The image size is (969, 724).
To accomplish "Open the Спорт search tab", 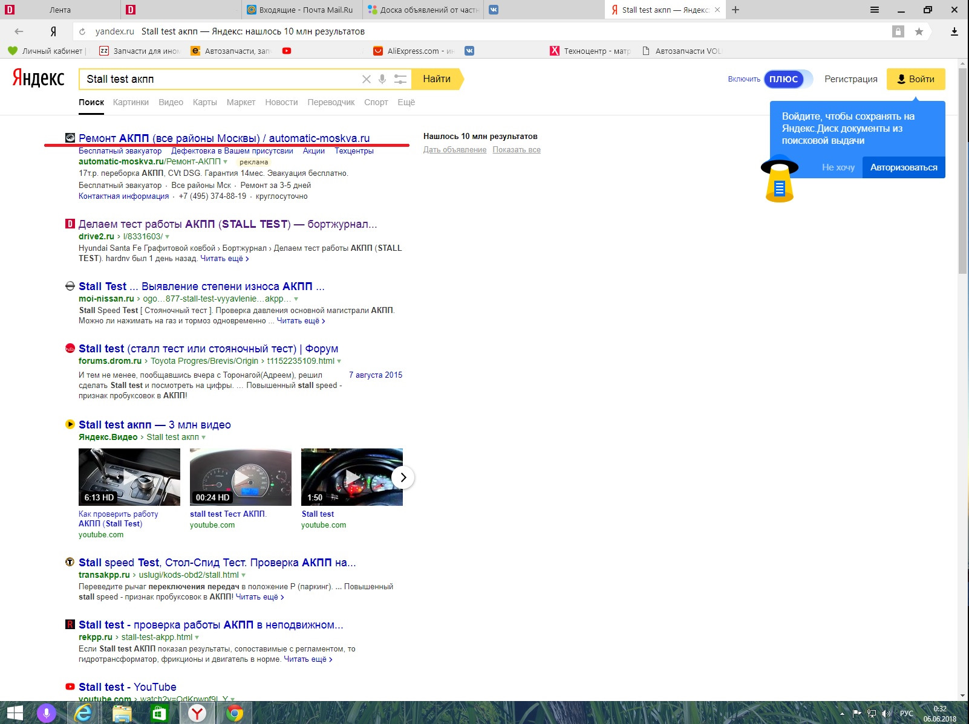I will coord(376,102).
